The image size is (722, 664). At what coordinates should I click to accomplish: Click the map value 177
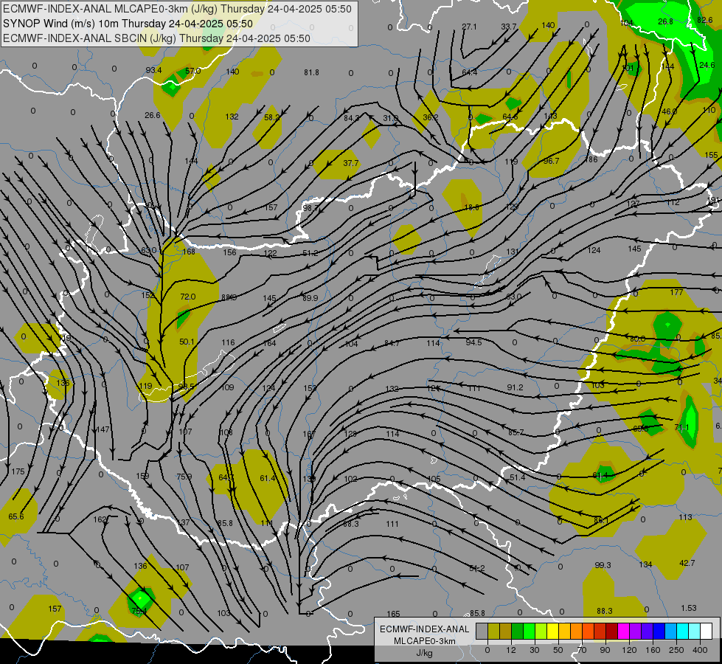(676, 292)
